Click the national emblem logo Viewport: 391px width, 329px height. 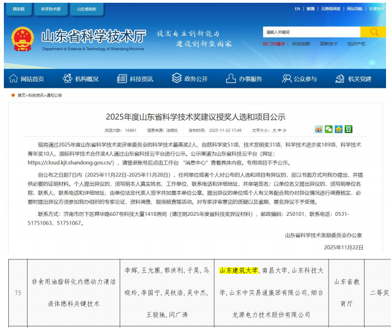(x=23, y=39)
